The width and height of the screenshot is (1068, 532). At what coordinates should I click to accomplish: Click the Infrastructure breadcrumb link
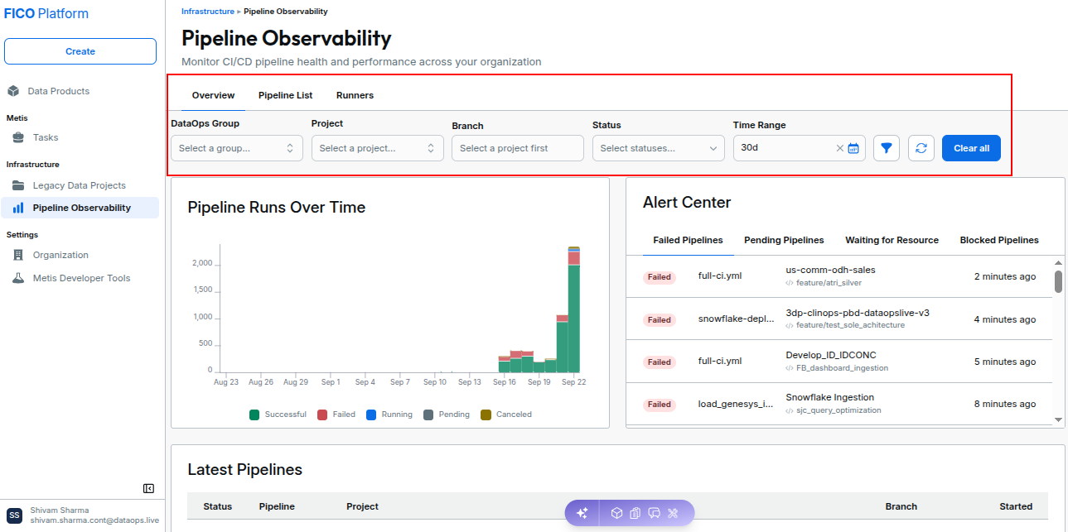pyautogui.click(x=207, y=12)
